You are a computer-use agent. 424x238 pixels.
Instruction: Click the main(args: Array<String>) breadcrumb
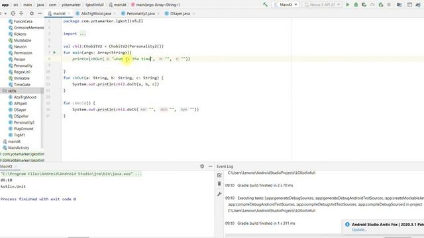[x=156, y=5]
